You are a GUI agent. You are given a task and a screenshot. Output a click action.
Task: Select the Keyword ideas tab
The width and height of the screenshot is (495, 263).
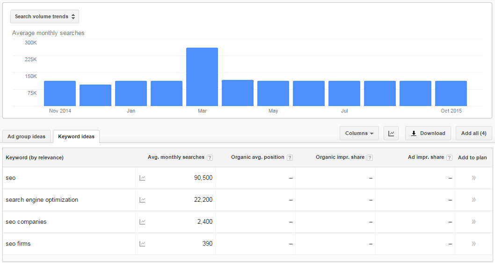click(x=76, y=136)
